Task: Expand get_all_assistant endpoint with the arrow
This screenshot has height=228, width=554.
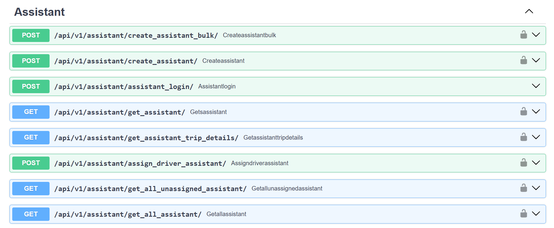Action: click(x=536, y=214)
